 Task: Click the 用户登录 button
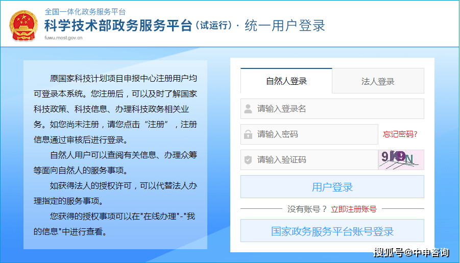tap(332, 187)
